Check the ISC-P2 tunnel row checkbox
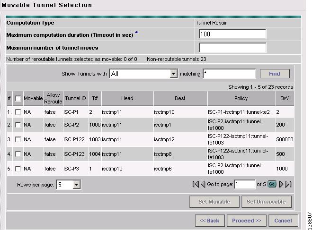 (x=18, y=125)
